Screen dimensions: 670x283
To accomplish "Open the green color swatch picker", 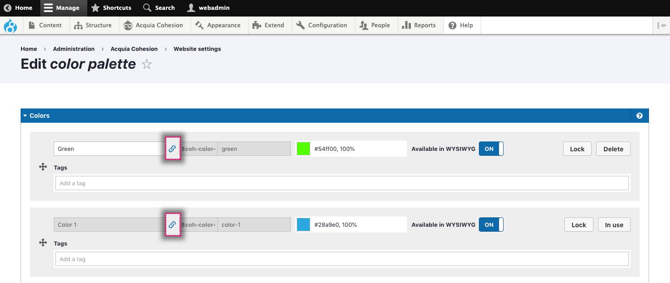I will [303, 149].
